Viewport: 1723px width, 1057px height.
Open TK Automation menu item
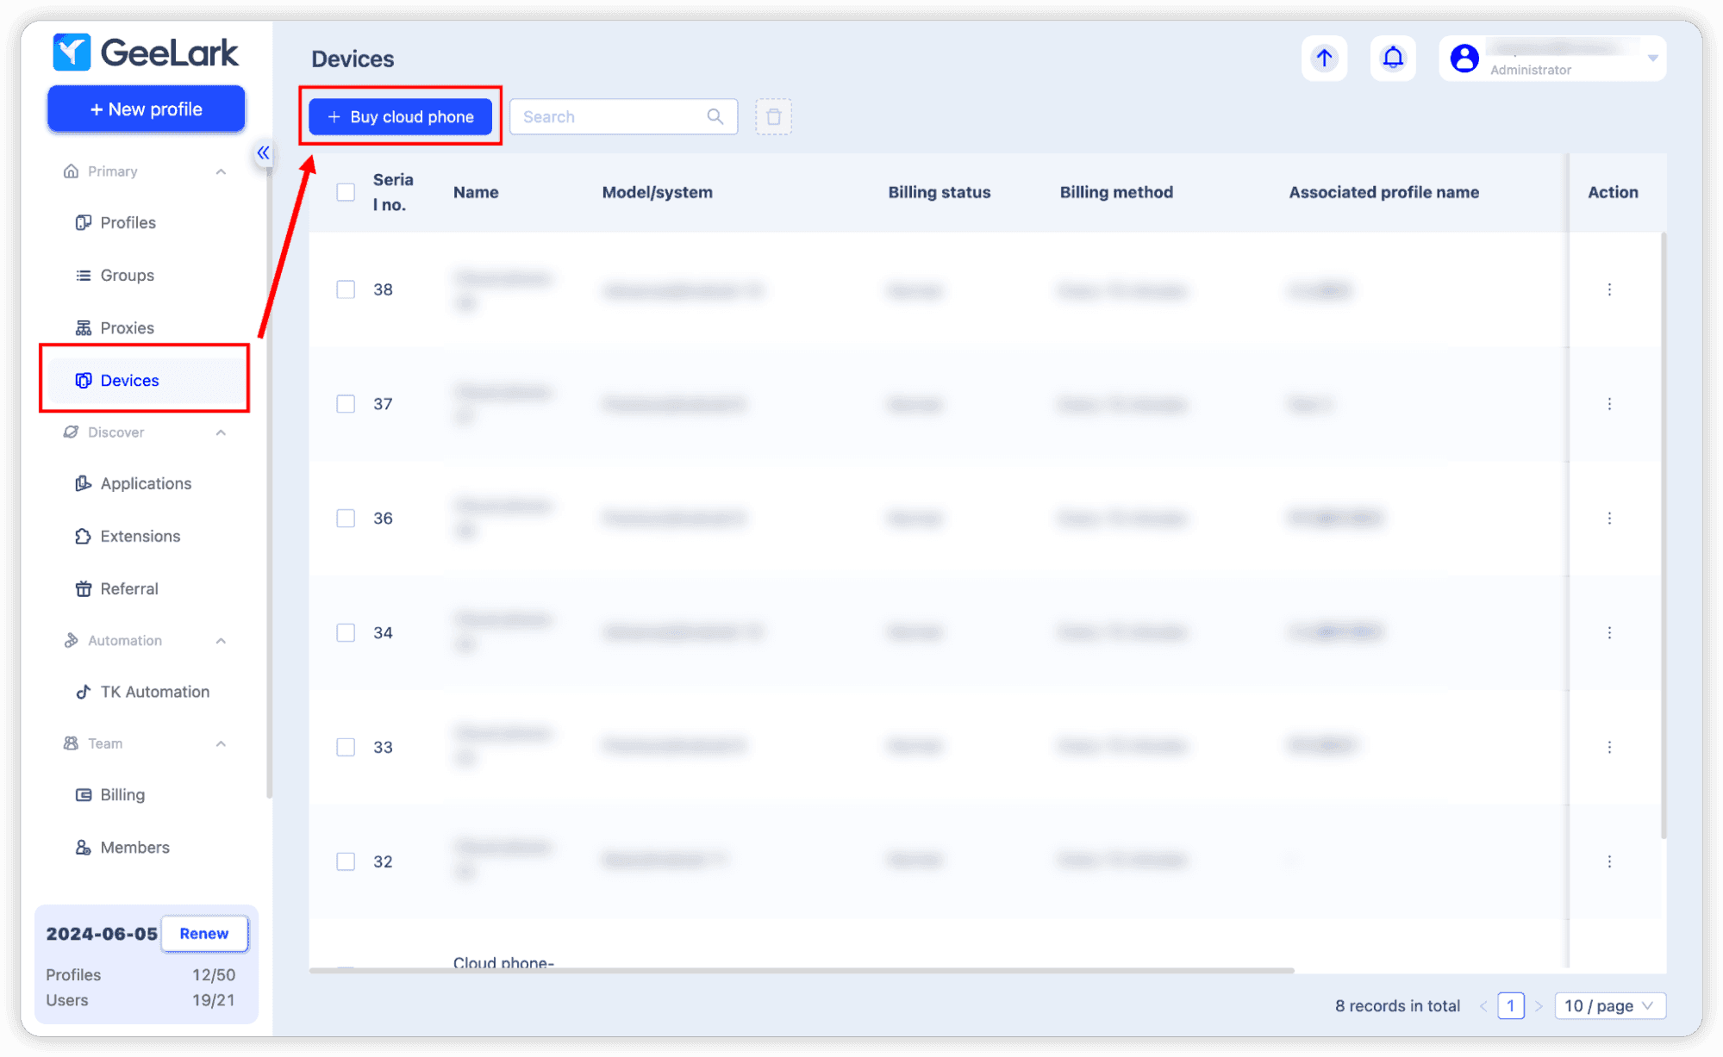154,692
